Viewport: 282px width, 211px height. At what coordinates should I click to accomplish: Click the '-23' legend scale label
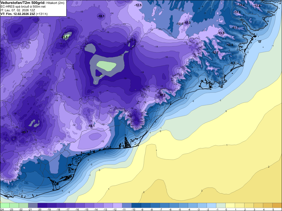pyautogui.click(x=11, y=209)
